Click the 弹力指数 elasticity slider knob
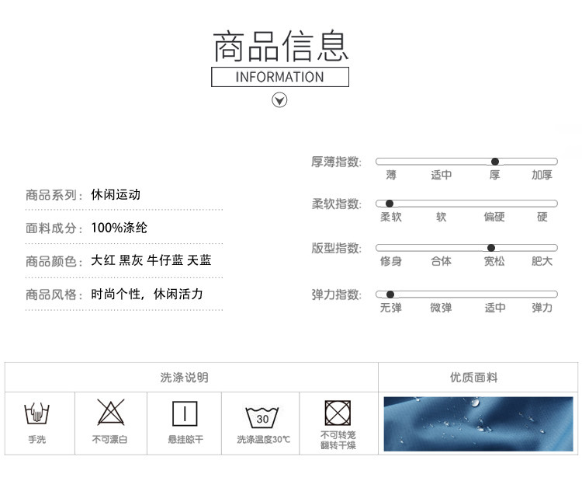The width and height of the screenshot is (582, 481). [x=390, y=295]
